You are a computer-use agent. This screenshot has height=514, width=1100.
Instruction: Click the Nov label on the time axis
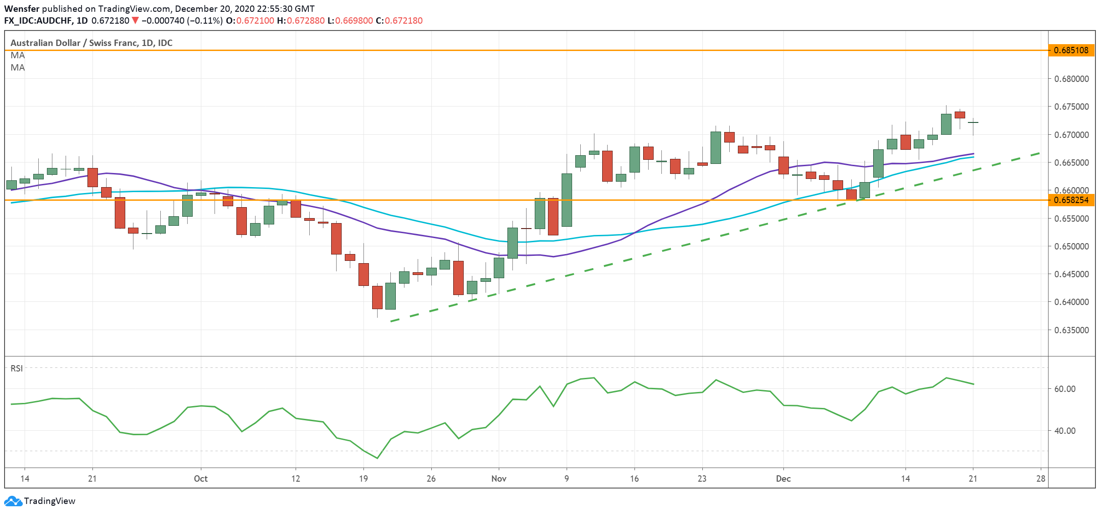click(499, 478)
